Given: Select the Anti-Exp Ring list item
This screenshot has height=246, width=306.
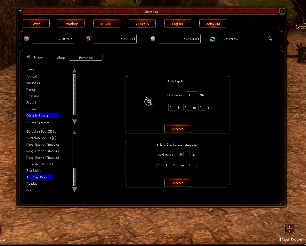Looking at the screenshot, I should click(40, 177).
